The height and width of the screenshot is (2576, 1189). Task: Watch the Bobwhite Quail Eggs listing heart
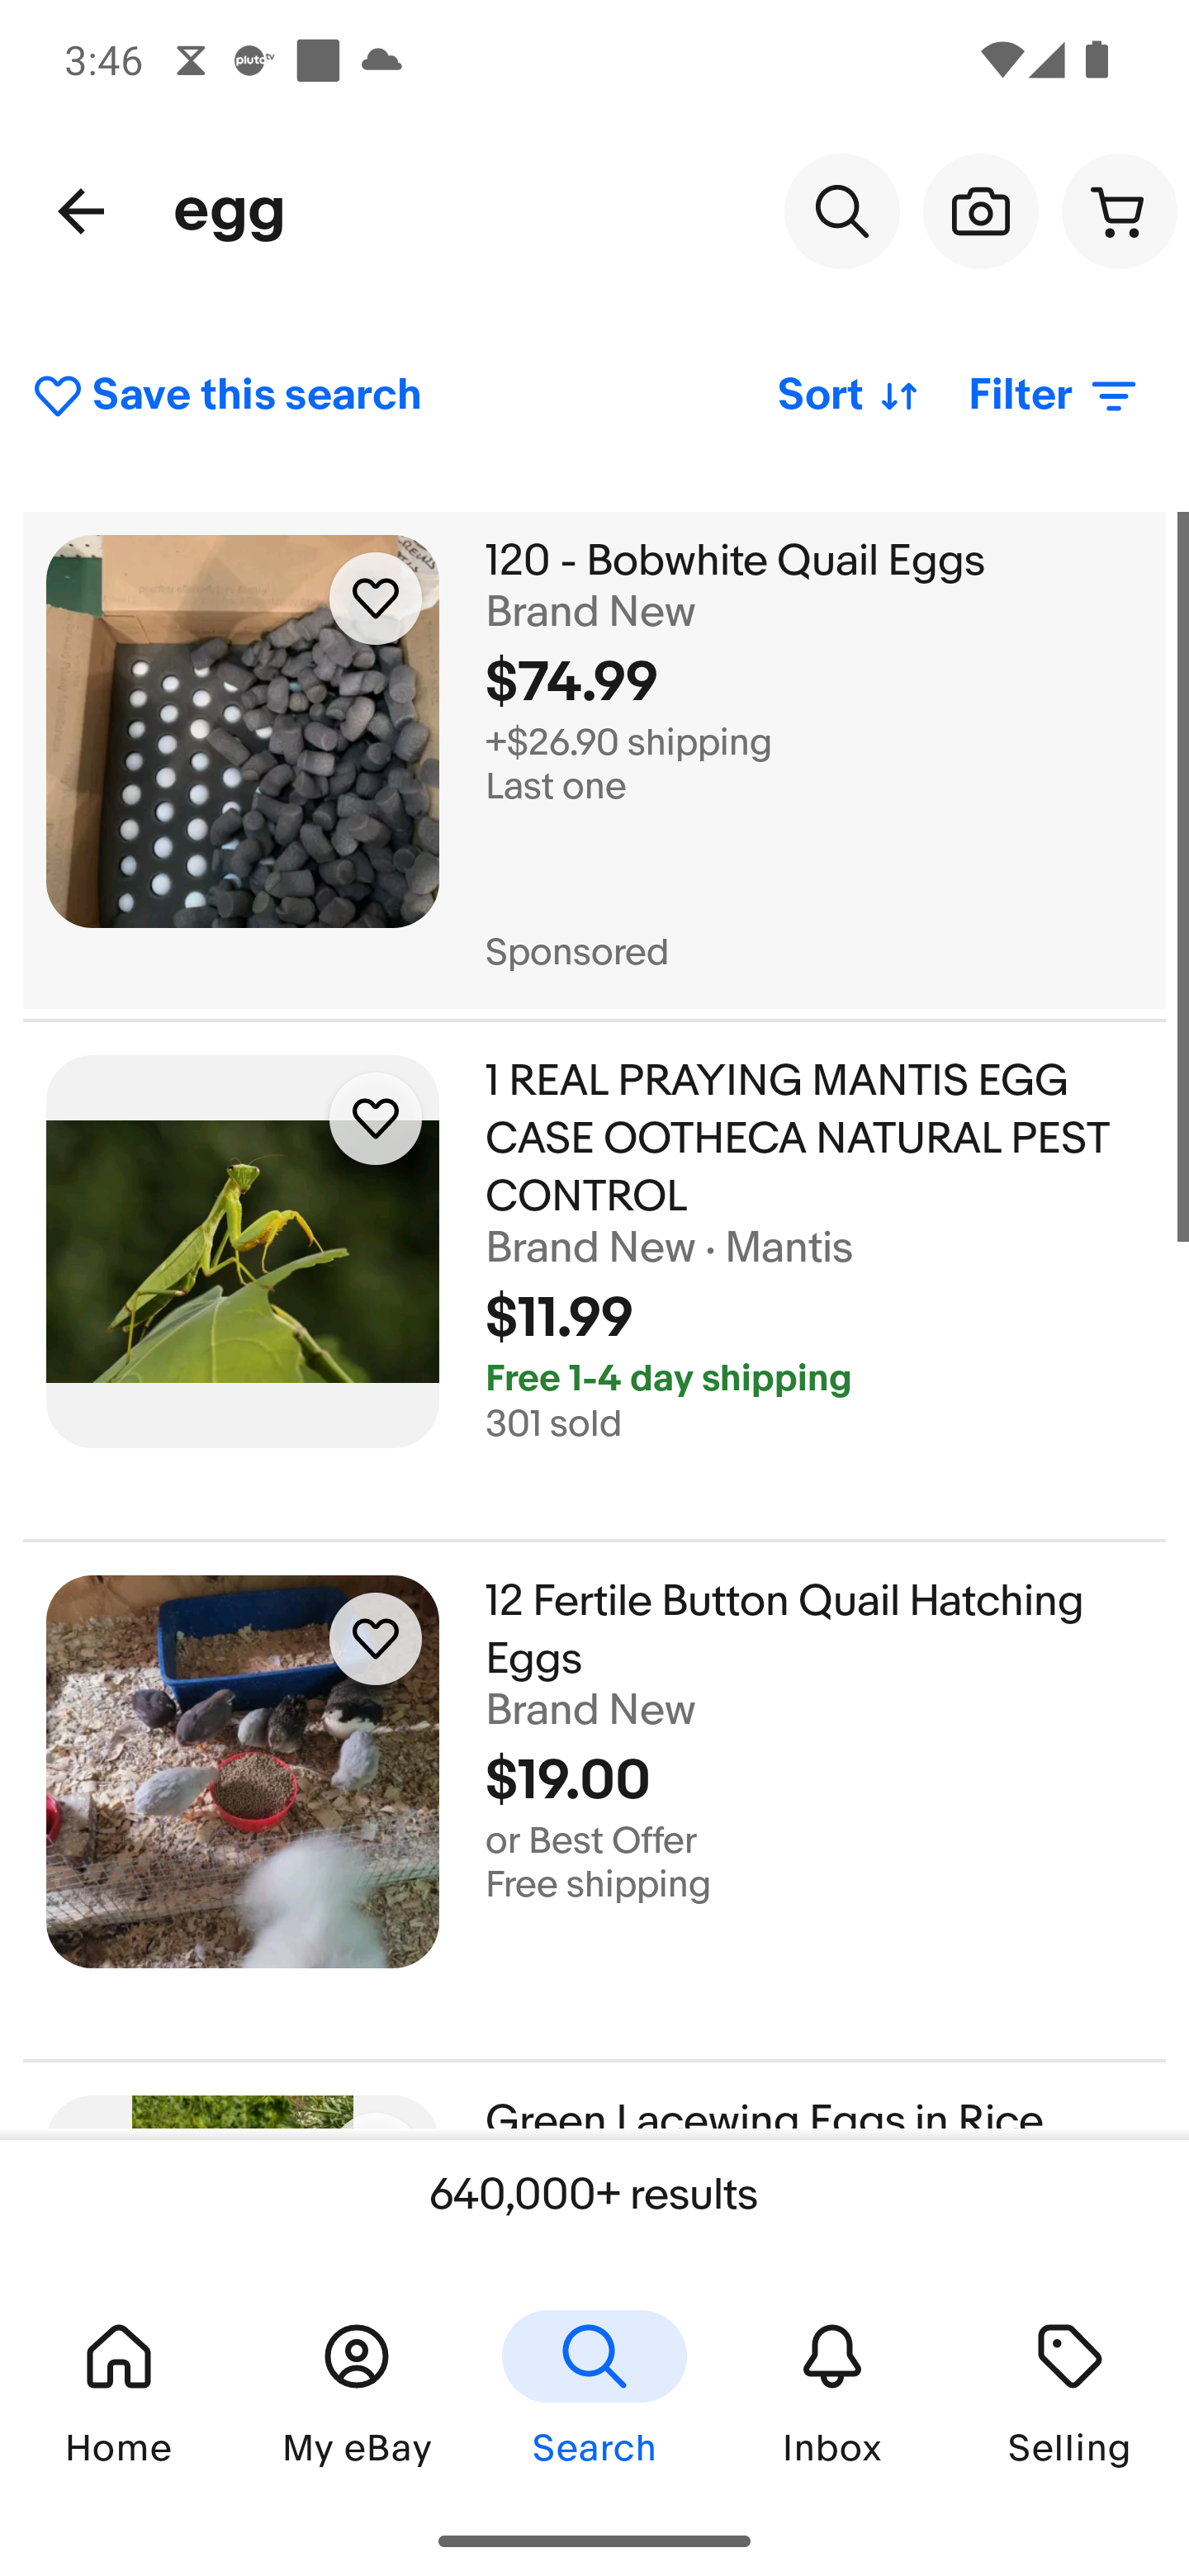(x=375, y=599)
